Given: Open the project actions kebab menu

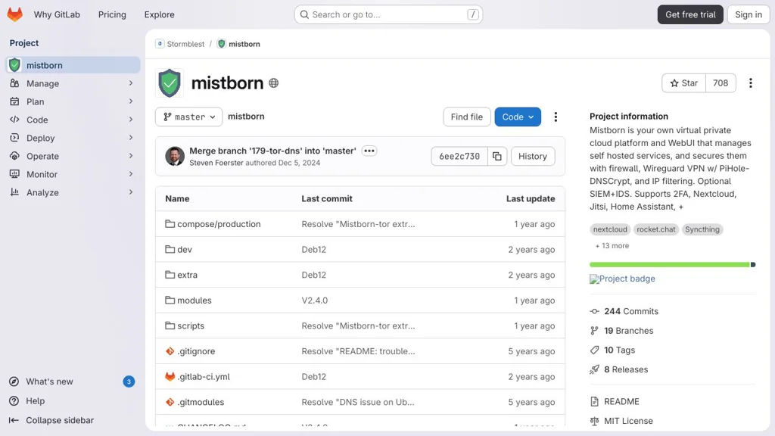Looking at the screenshot, I should 750,83.
